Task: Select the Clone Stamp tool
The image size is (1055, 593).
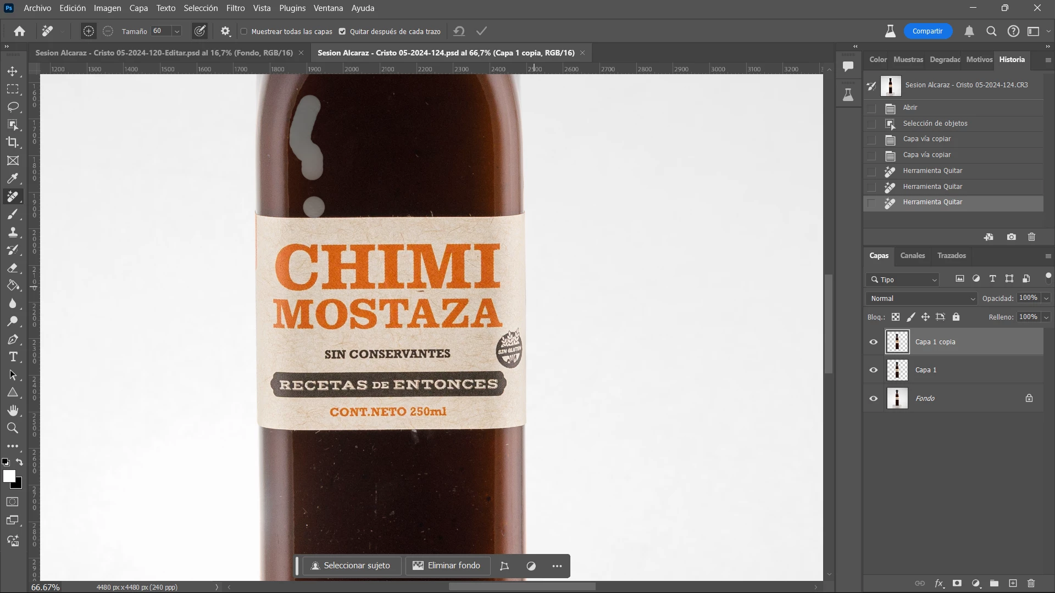Action: [13, 232]
